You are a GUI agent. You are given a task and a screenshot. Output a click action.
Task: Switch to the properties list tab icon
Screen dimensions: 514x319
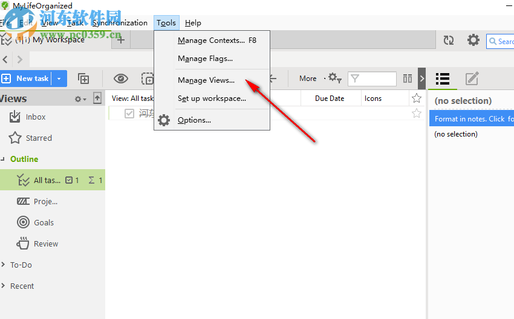click(x=443, y=79)
